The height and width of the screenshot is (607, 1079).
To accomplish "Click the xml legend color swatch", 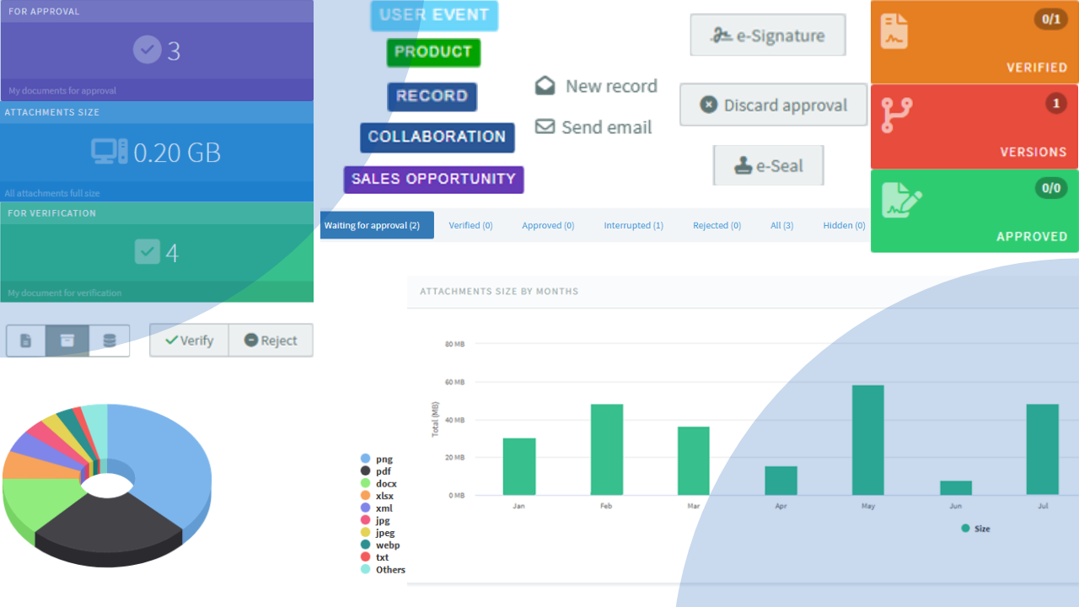I will point(365,508).
